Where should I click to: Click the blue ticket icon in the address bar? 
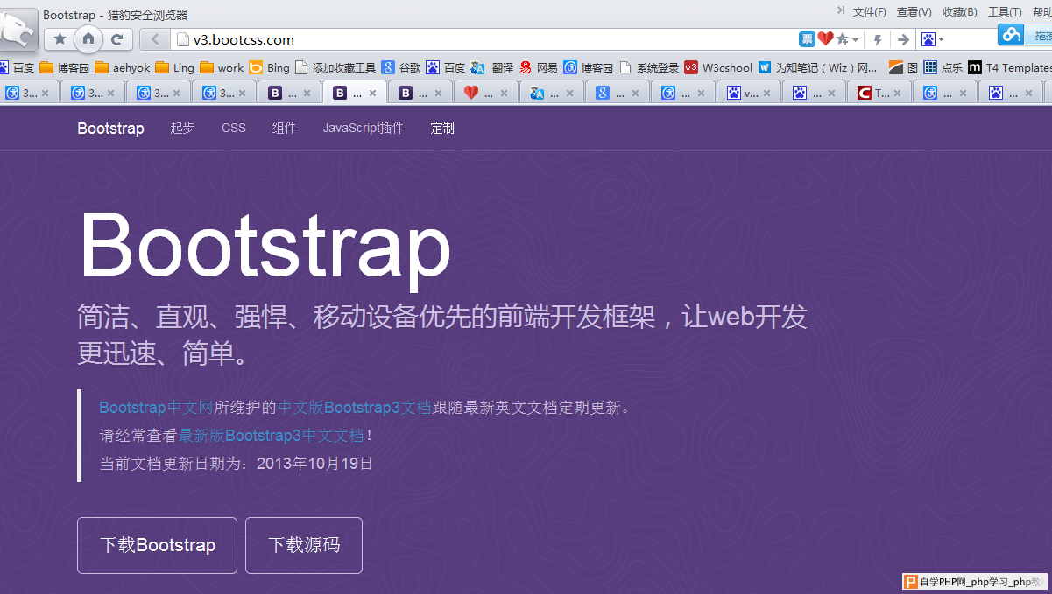(807, 39)
